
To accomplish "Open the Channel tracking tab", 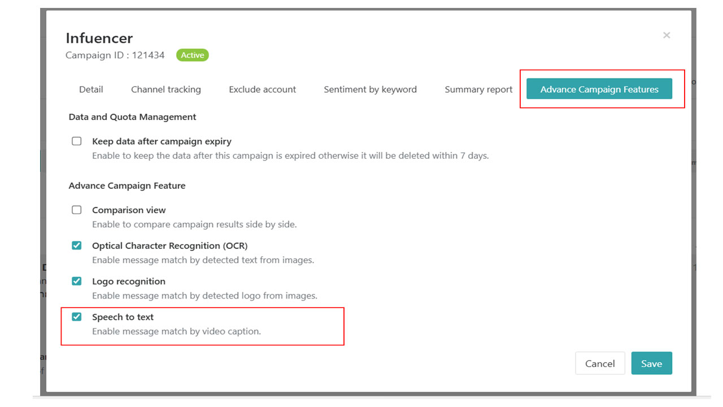I will pyautogui.click(x=165, y=89).
